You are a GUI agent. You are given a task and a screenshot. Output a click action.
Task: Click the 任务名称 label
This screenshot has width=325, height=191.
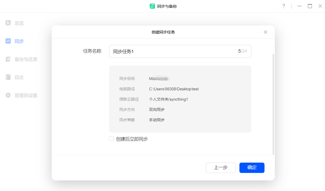tap(92, 51)
